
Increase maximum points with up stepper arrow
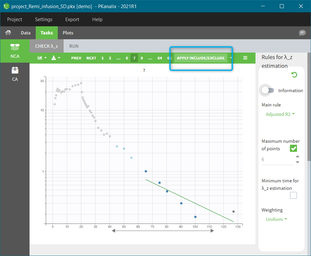coord(297,156)
